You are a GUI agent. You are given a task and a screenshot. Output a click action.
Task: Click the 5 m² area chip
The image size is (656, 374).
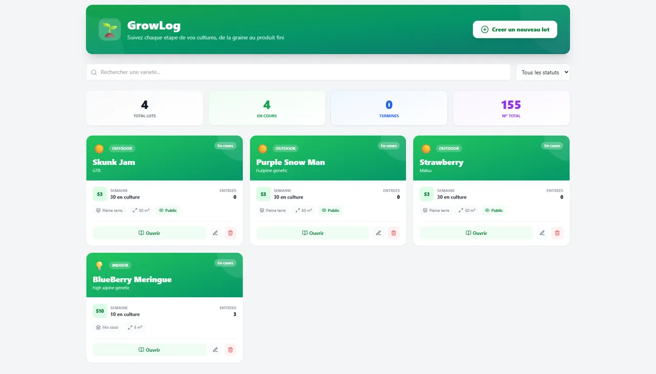tap(135, 327)
